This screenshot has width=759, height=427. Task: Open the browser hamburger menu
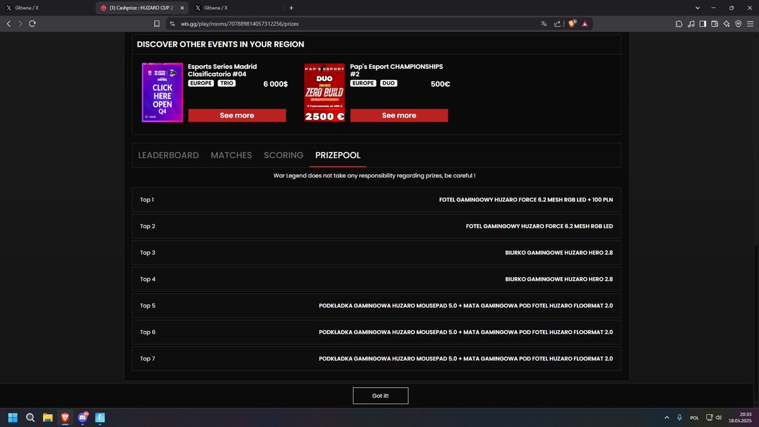[x=750, y=23]
